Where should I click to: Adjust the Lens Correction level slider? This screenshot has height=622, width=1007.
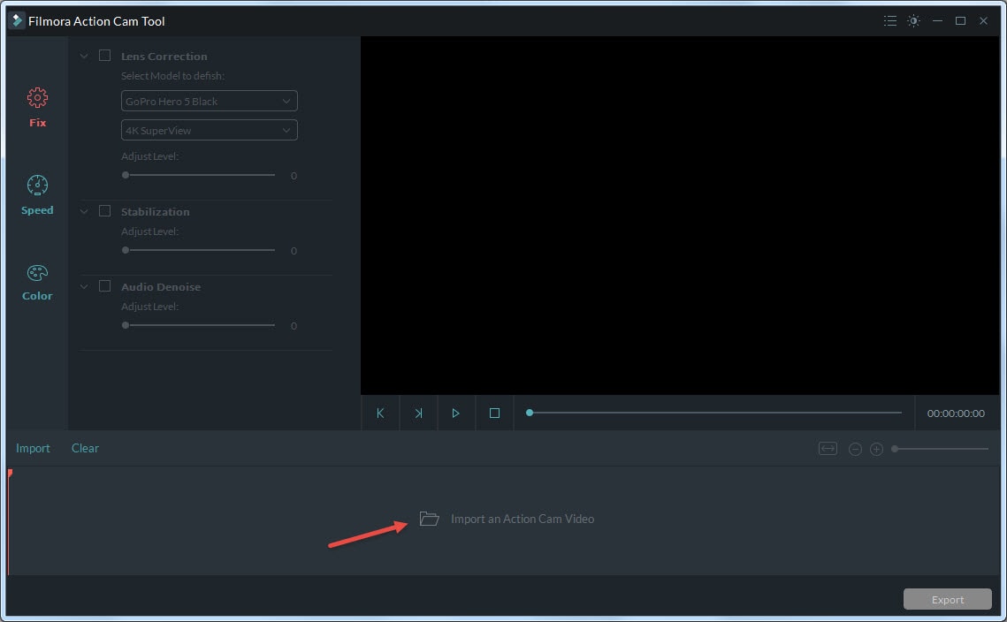199,175
